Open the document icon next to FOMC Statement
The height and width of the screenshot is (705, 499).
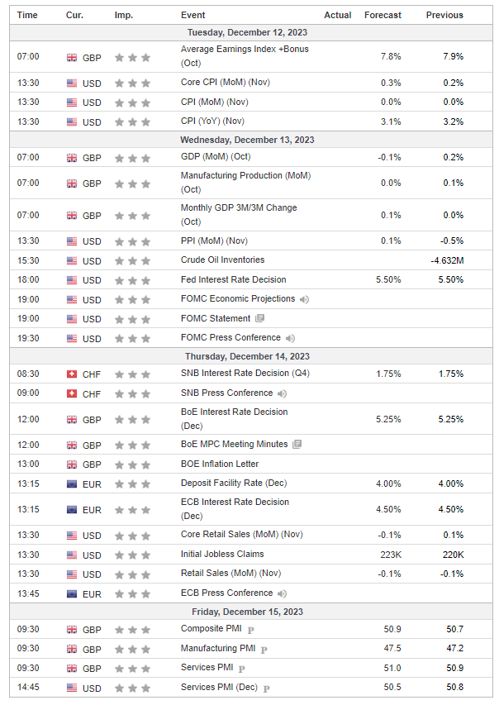pyautogui.click(x=260, y=318)
